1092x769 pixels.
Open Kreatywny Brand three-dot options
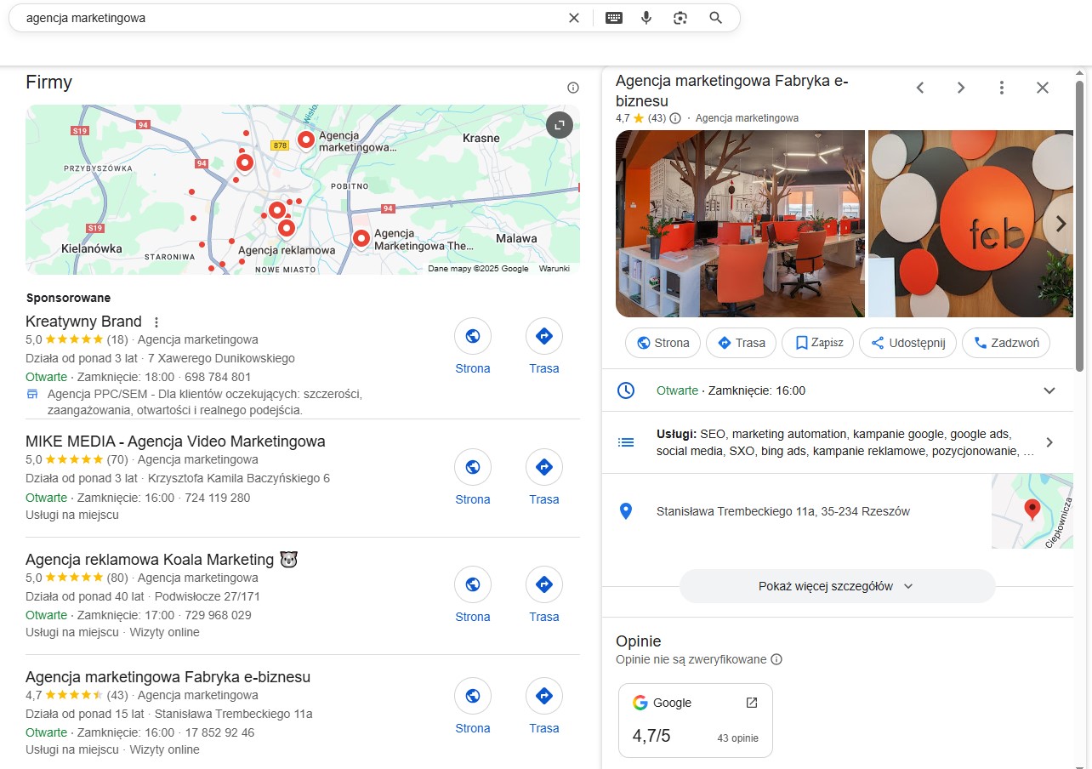pyautogui.click(x=156, y=322)
